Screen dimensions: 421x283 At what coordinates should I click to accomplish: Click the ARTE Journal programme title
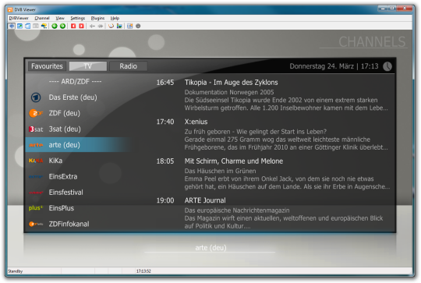coord(205,200)
